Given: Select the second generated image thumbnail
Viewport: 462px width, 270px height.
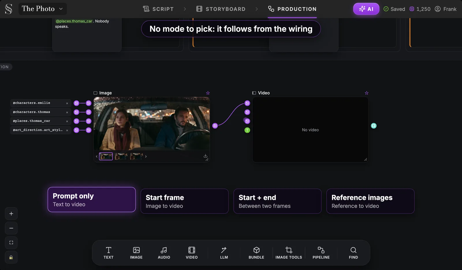Looking at the screenshot, I should (x=121, y=156).
